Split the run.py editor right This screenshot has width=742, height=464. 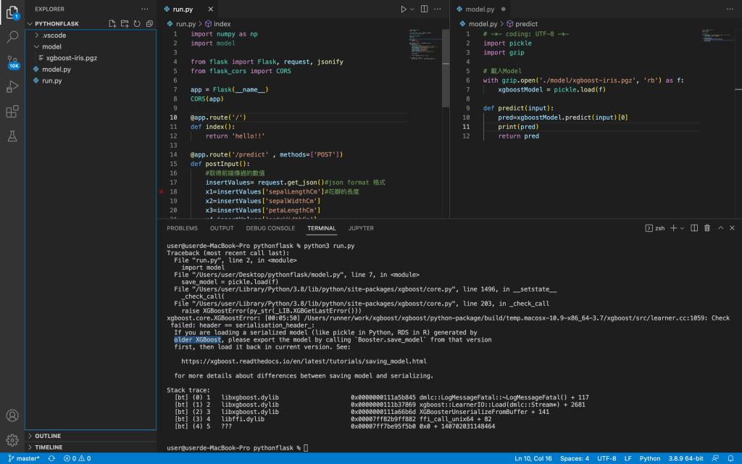425,9
